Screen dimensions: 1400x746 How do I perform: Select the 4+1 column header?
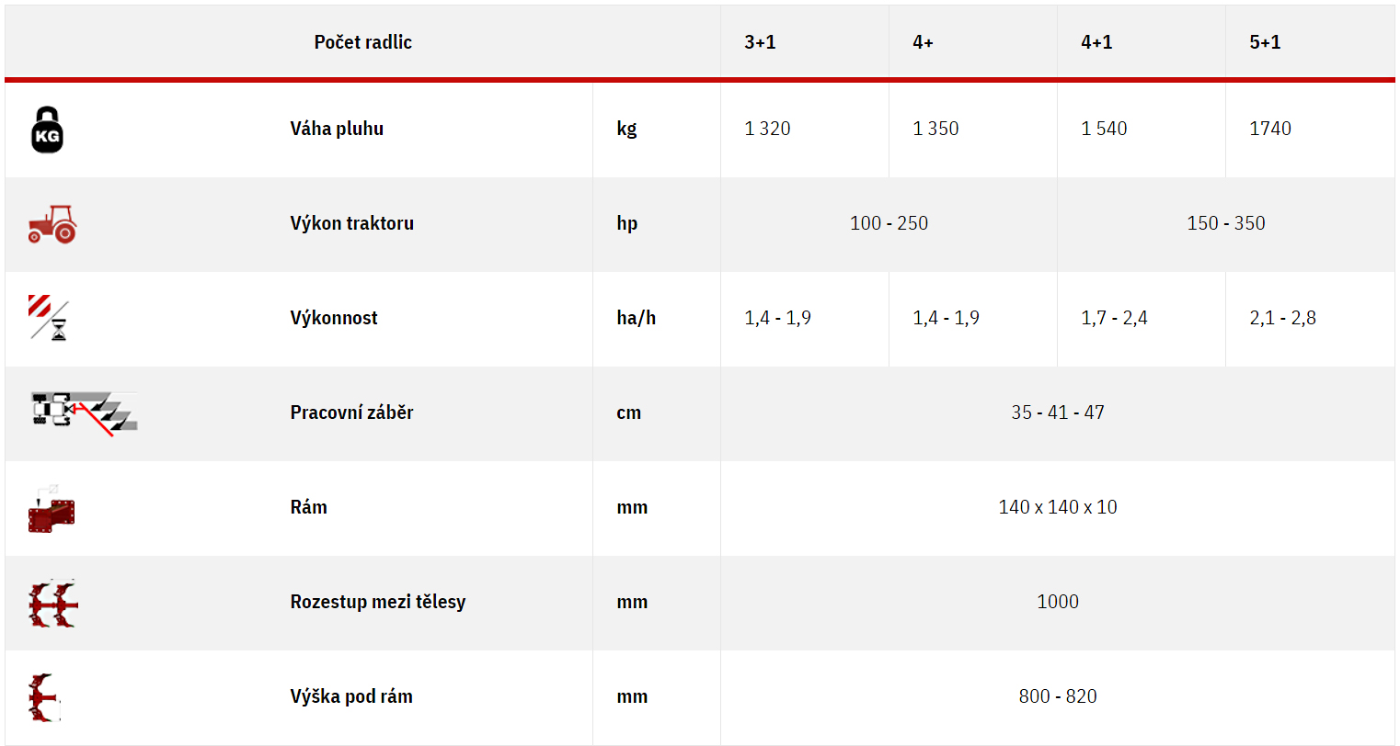[x=1096, y=42]
